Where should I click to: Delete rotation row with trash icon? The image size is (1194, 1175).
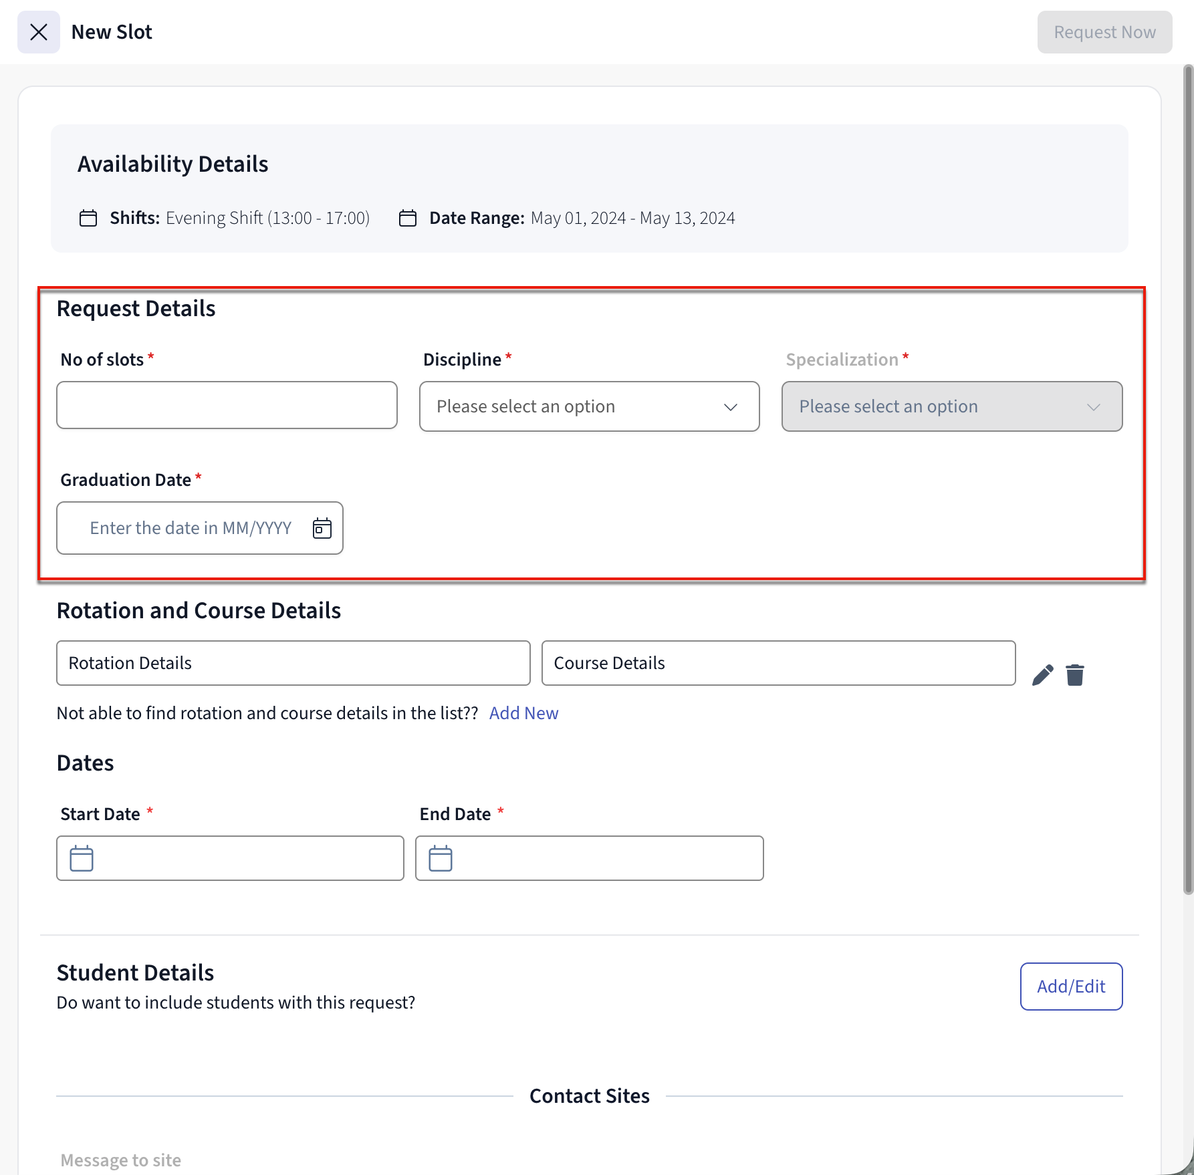[x=1075, y=675]
